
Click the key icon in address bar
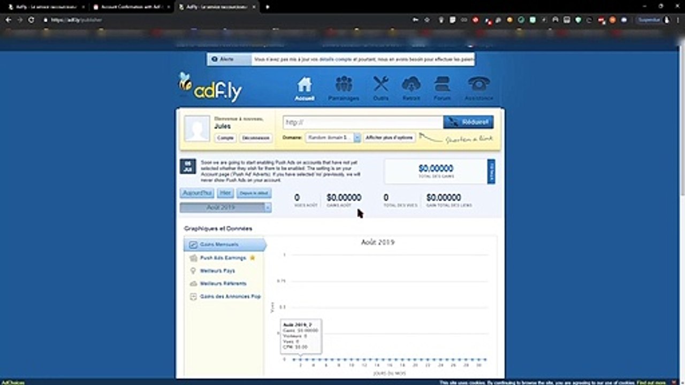click(x=415, y=20)
